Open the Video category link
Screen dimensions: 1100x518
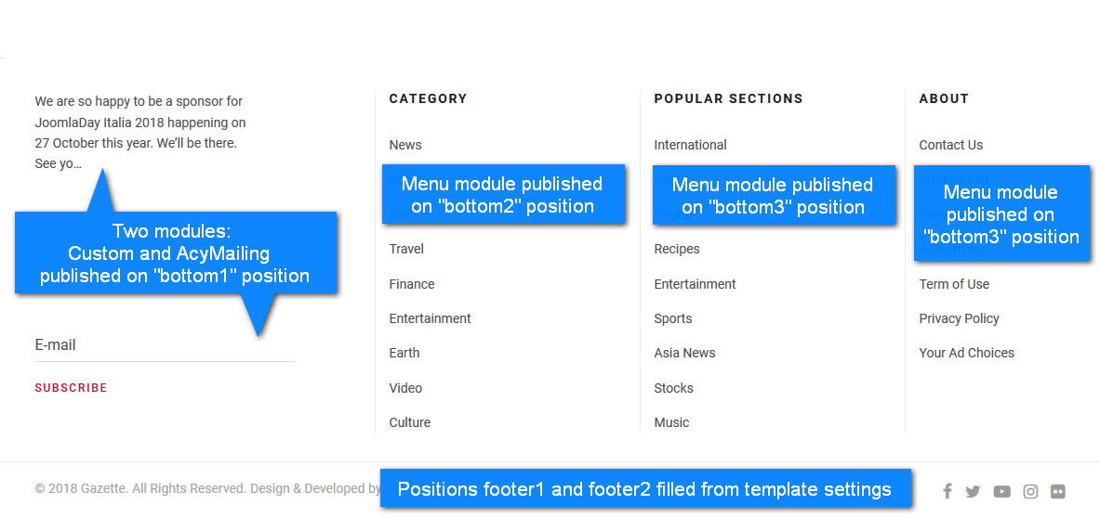405,388
